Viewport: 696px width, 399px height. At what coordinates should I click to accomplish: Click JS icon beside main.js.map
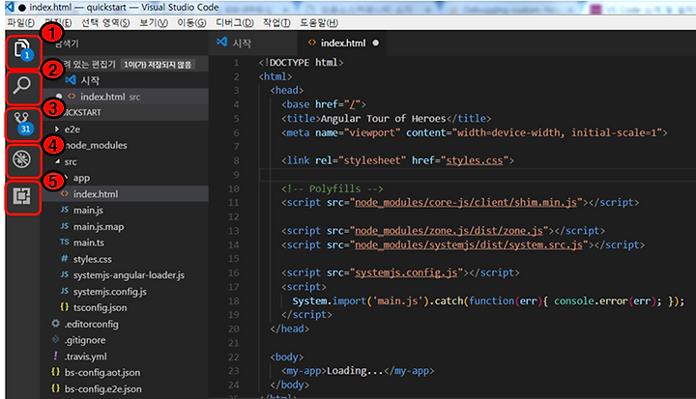[65, 226]
